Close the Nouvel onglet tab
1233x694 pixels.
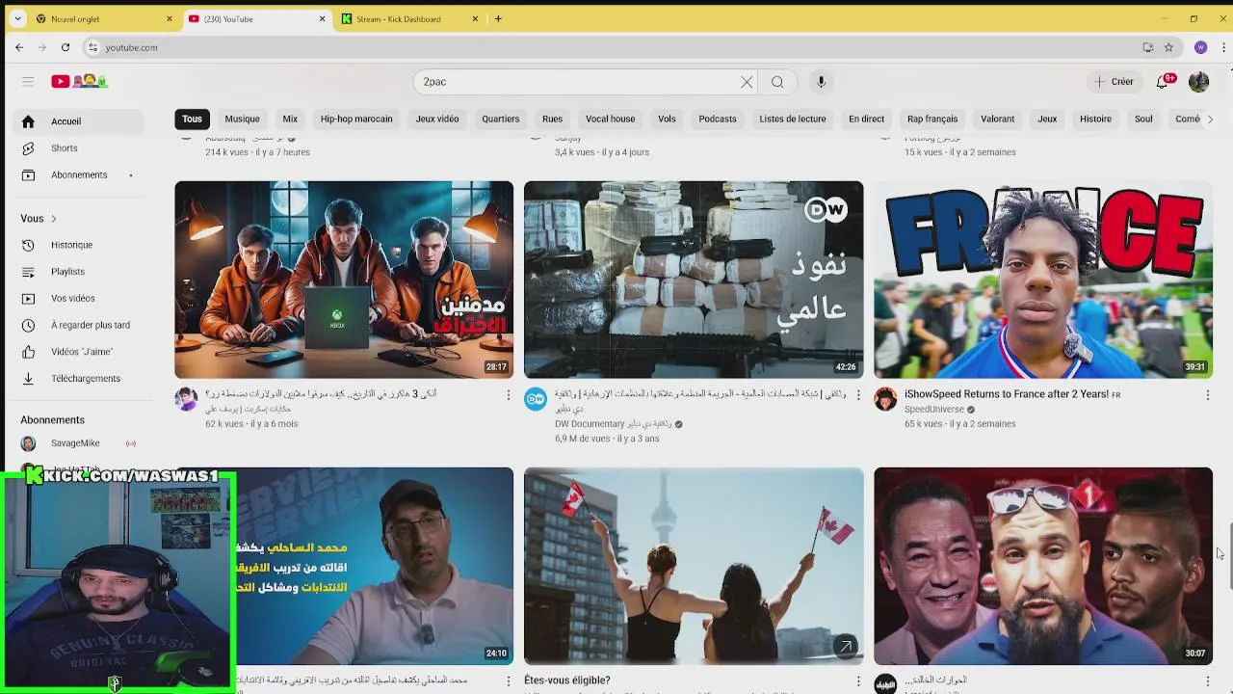(170, 18)
